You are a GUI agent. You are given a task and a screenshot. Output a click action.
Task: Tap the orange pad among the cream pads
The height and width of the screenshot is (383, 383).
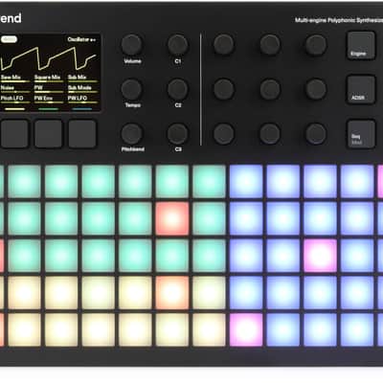point(172,293)
